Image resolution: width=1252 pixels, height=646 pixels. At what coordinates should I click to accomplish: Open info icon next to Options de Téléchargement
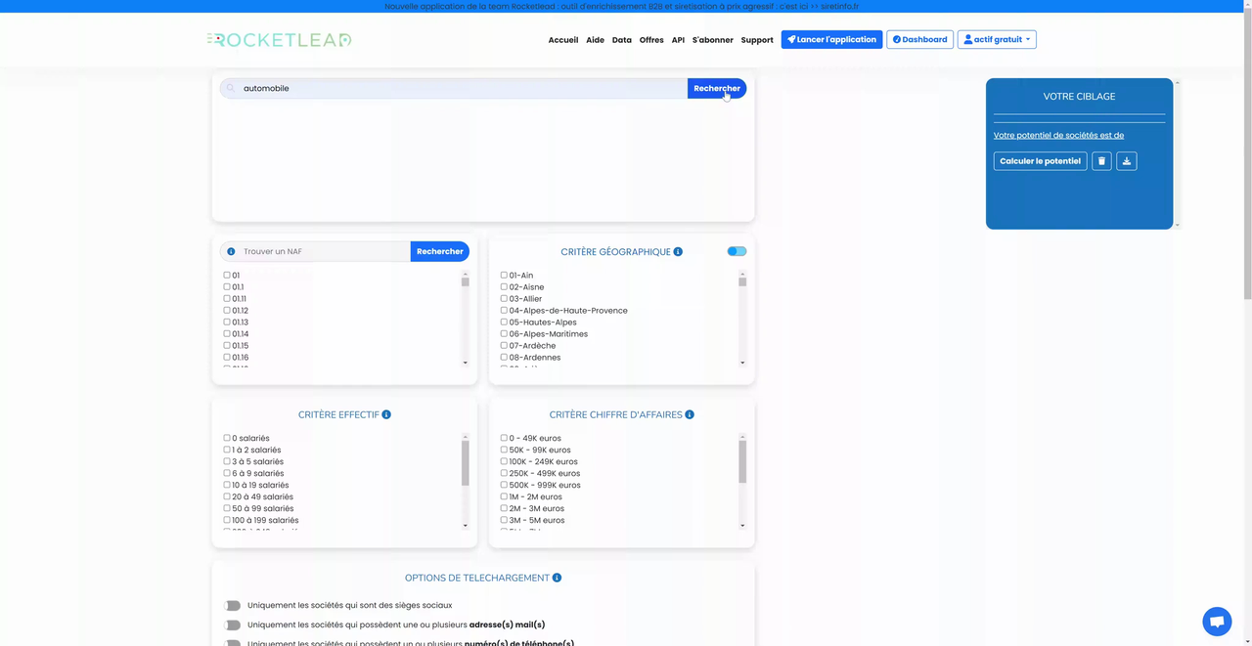click(557, 578)
